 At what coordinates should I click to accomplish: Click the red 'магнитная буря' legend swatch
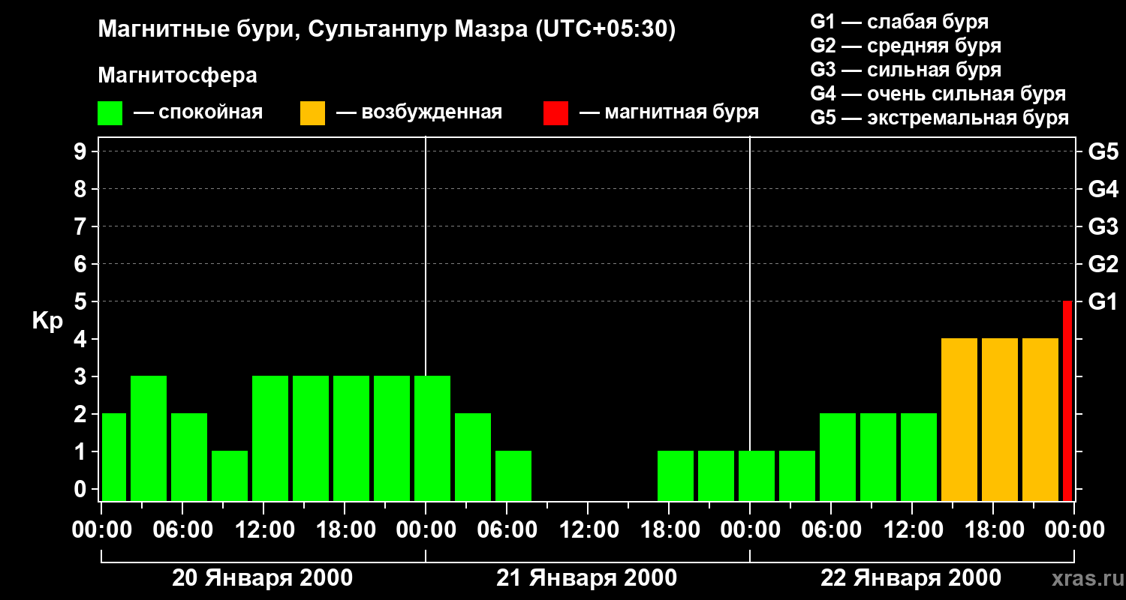[555, 113]
